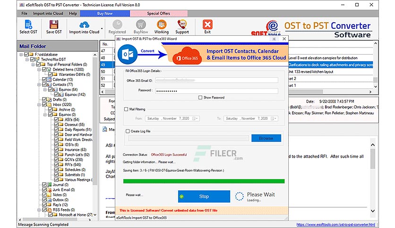The width and height of the screenshot is (395, 228).
Task: Open the Special Offers menu tab
Action: [x=158, y=13]
